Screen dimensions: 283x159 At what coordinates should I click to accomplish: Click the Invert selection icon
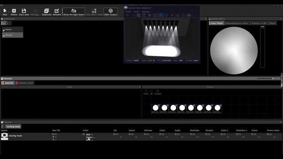tap(146, 92)
